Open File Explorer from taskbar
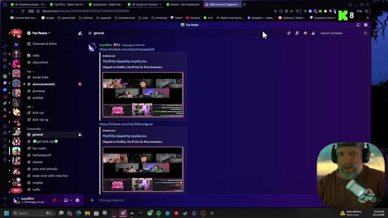This screenshot has height=218, width=388. click(87, 213)
